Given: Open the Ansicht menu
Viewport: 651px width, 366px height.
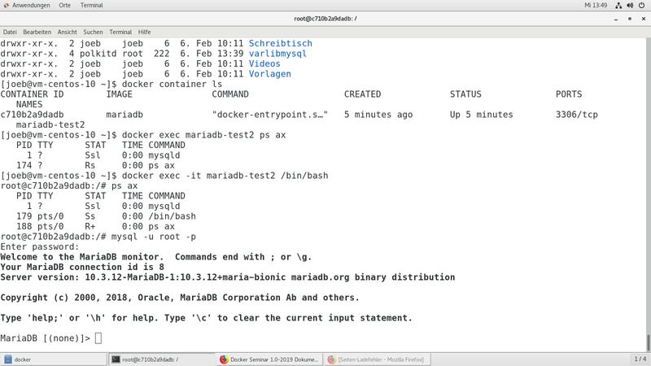Looking at the screenshot, I should pos(68,32).
